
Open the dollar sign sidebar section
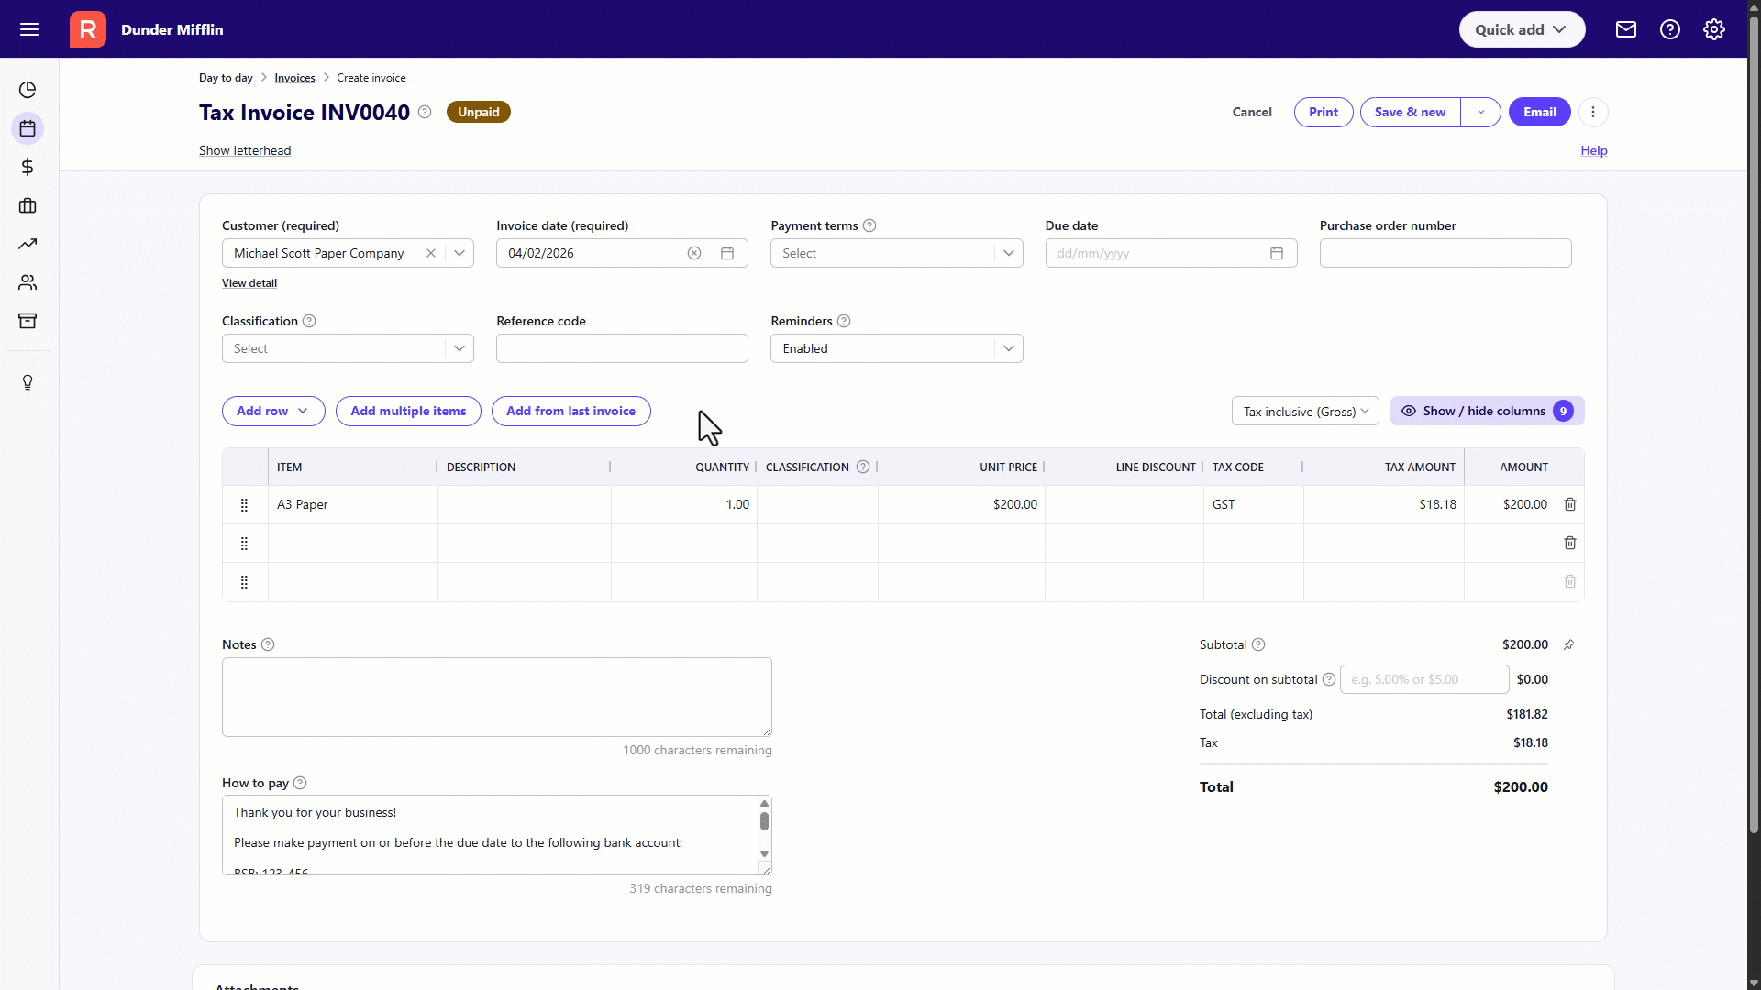click(x=28, y=167)
